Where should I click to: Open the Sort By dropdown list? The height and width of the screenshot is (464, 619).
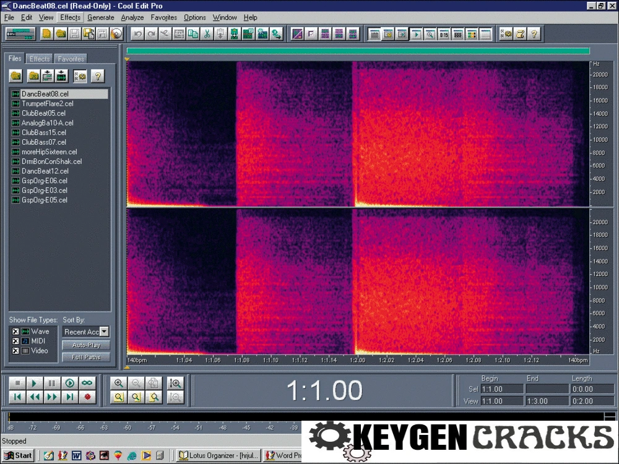coord(103,332)
